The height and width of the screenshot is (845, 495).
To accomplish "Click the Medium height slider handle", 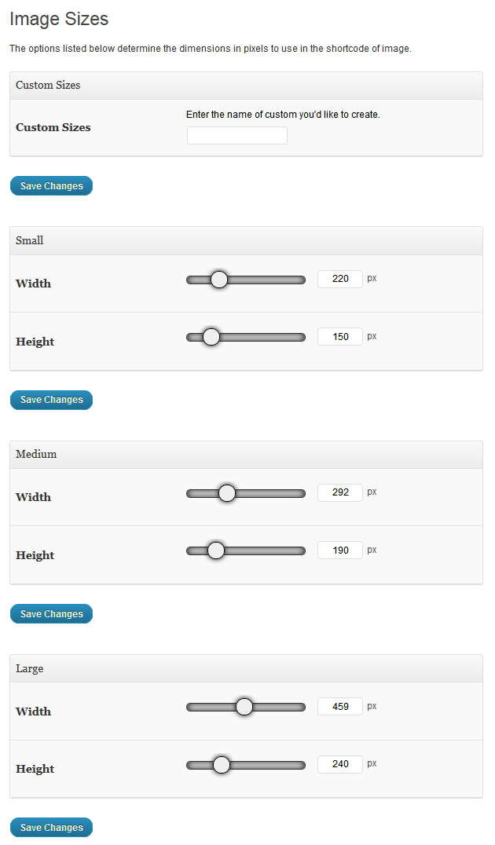I will coord(216,551).
